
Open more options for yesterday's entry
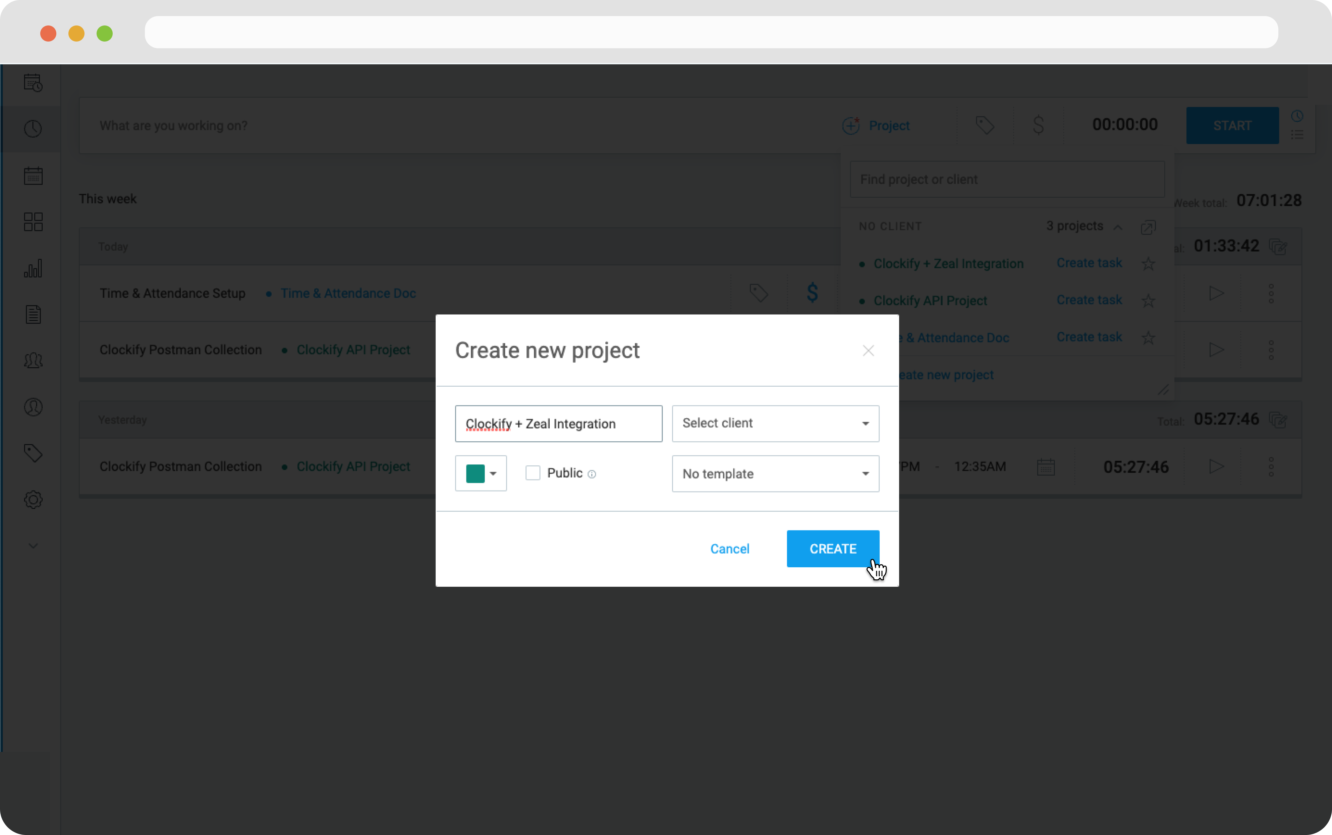(x=1271, y=467)
